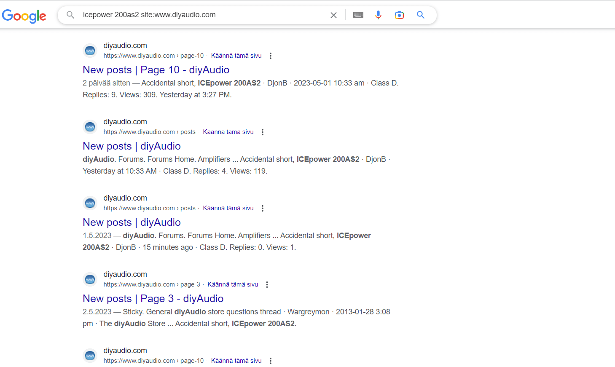This screenshot has width=615, height=367.
Task: Click the site name 'diyaudio.com' of the bottom result
Action: pos(125,351)
